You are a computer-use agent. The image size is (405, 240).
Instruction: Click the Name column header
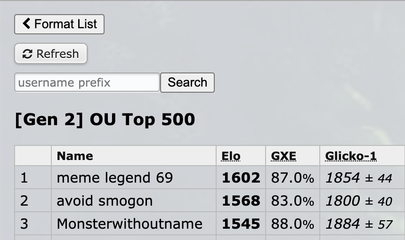coord(75,156)
